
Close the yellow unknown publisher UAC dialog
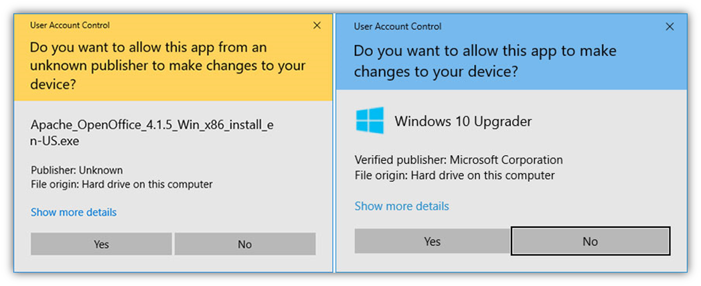pyautogui.click(x=317, y=25)
